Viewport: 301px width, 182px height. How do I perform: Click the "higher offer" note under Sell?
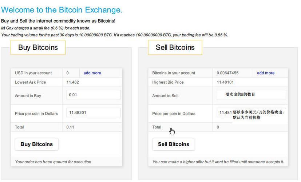[x=218, y=162]
